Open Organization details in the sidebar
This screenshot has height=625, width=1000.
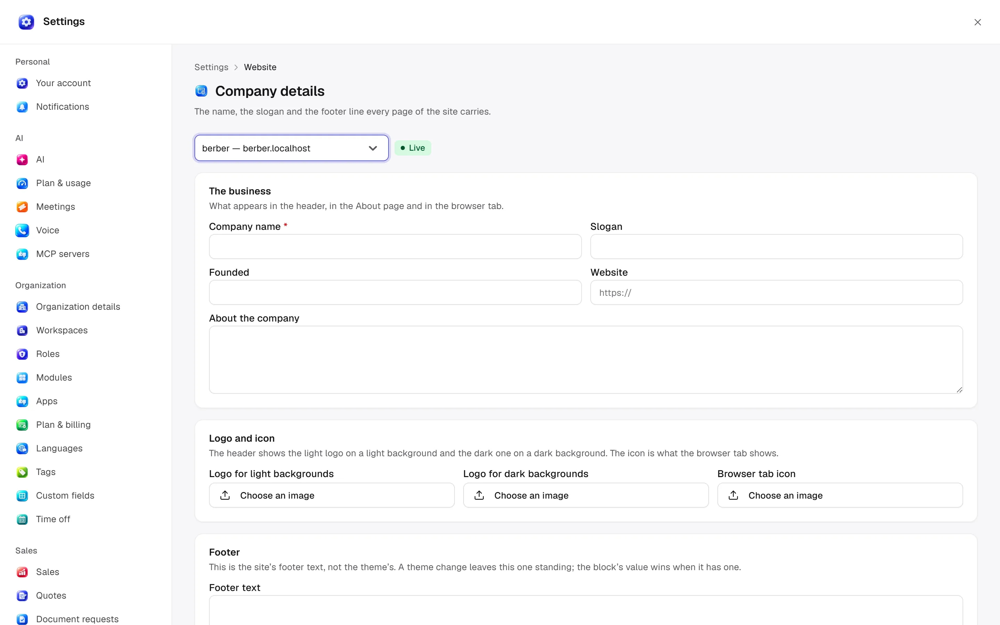(x=78, y=307)
